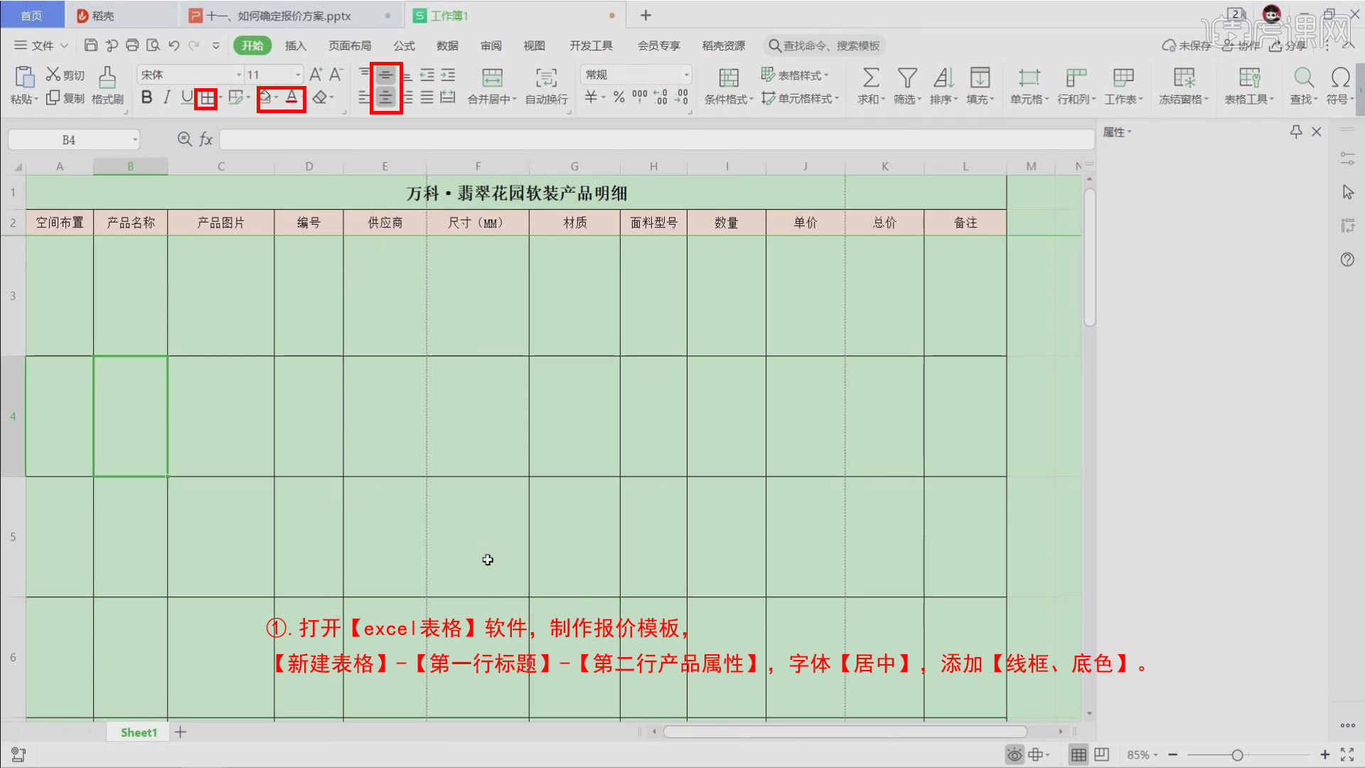
Task: Click the Home (首页) tab button
Action: (31, 15)
